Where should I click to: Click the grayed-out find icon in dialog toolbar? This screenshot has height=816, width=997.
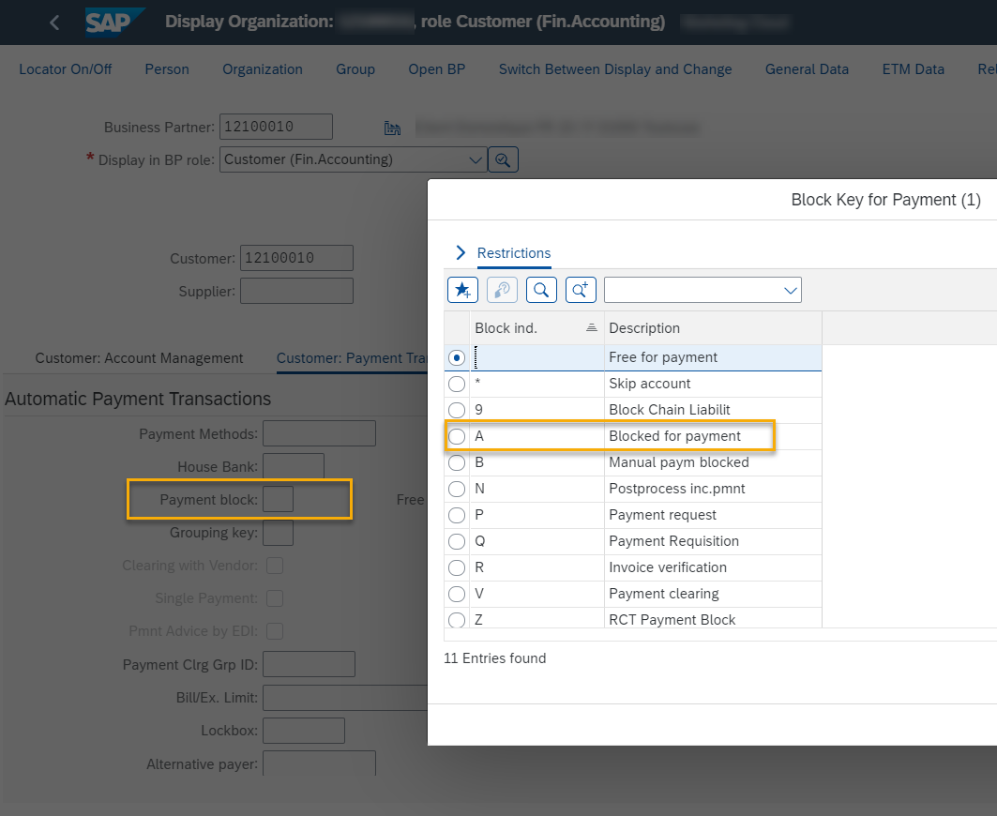pyautogui.click(x=503, y=290)
